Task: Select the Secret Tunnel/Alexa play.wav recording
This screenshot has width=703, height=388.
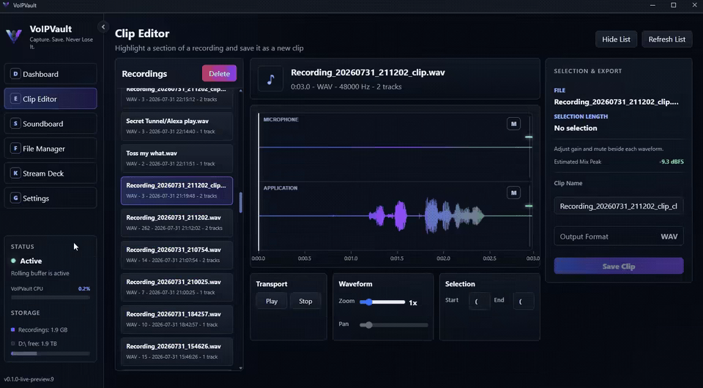Action: [x=176, y=126]
